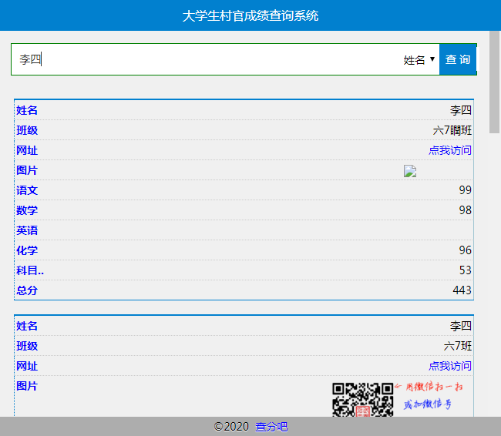The width and height of the screenshot is (501, 436).
Task: Click the 化学 score value 96
Action: (465, 250)
